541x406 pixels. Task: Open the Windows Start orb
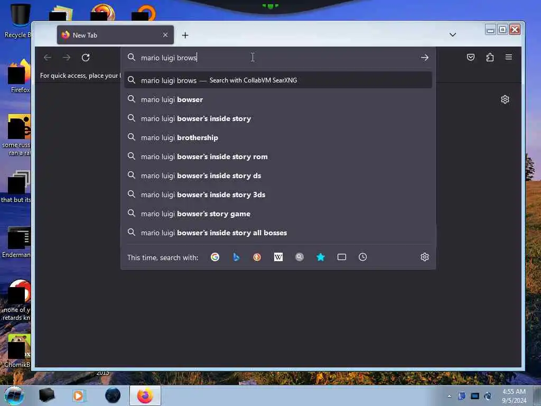pyautogui.click(x=14, y=395)
